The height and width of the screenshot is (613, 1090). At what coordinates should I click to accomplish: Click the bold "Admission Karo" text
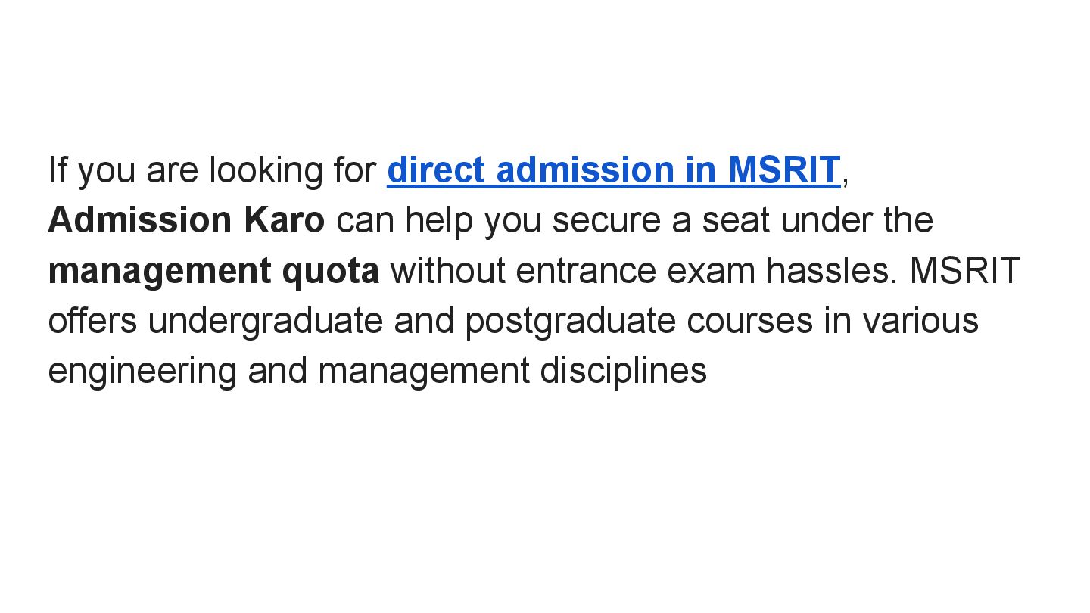pyautogui.click(x=186, y=220)
